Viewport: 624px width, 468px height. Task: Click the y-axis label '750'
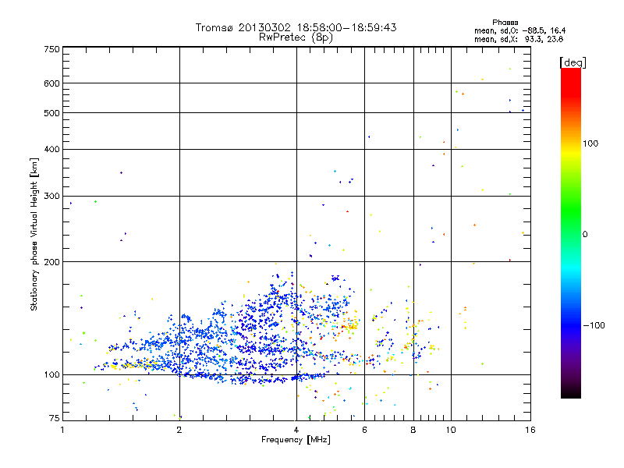51,49
